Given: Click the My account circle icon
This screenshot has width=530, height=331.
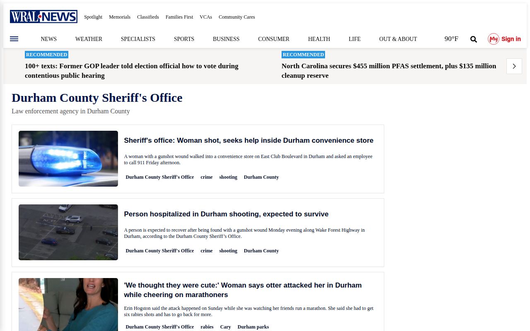Looking at the screenshot, I should pyautogui.click(x=493, y=39).
